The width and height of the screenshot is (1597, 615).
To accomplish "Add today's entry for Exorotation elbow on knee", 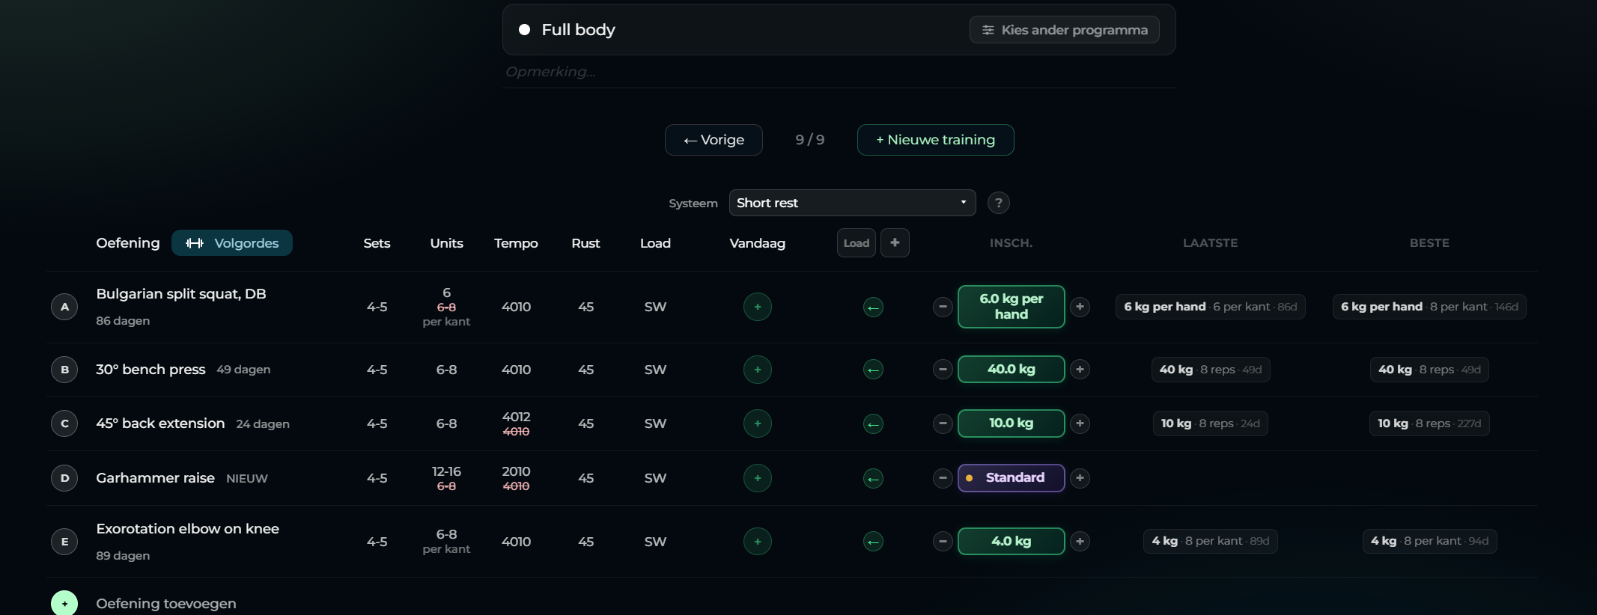I will [757, 542].
